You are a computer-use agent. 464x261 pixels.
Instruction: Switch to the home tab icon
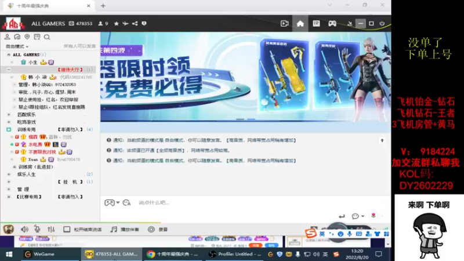click(x=300, y=23)
